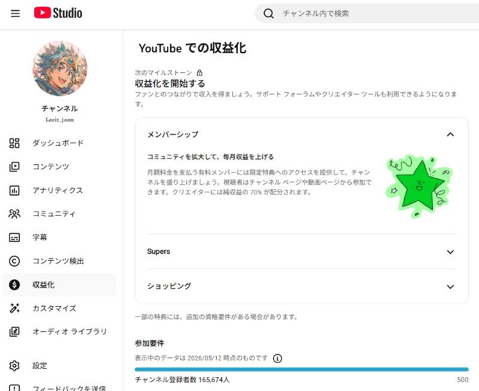Click the YouTube での収益化 page title

(192, 48)
